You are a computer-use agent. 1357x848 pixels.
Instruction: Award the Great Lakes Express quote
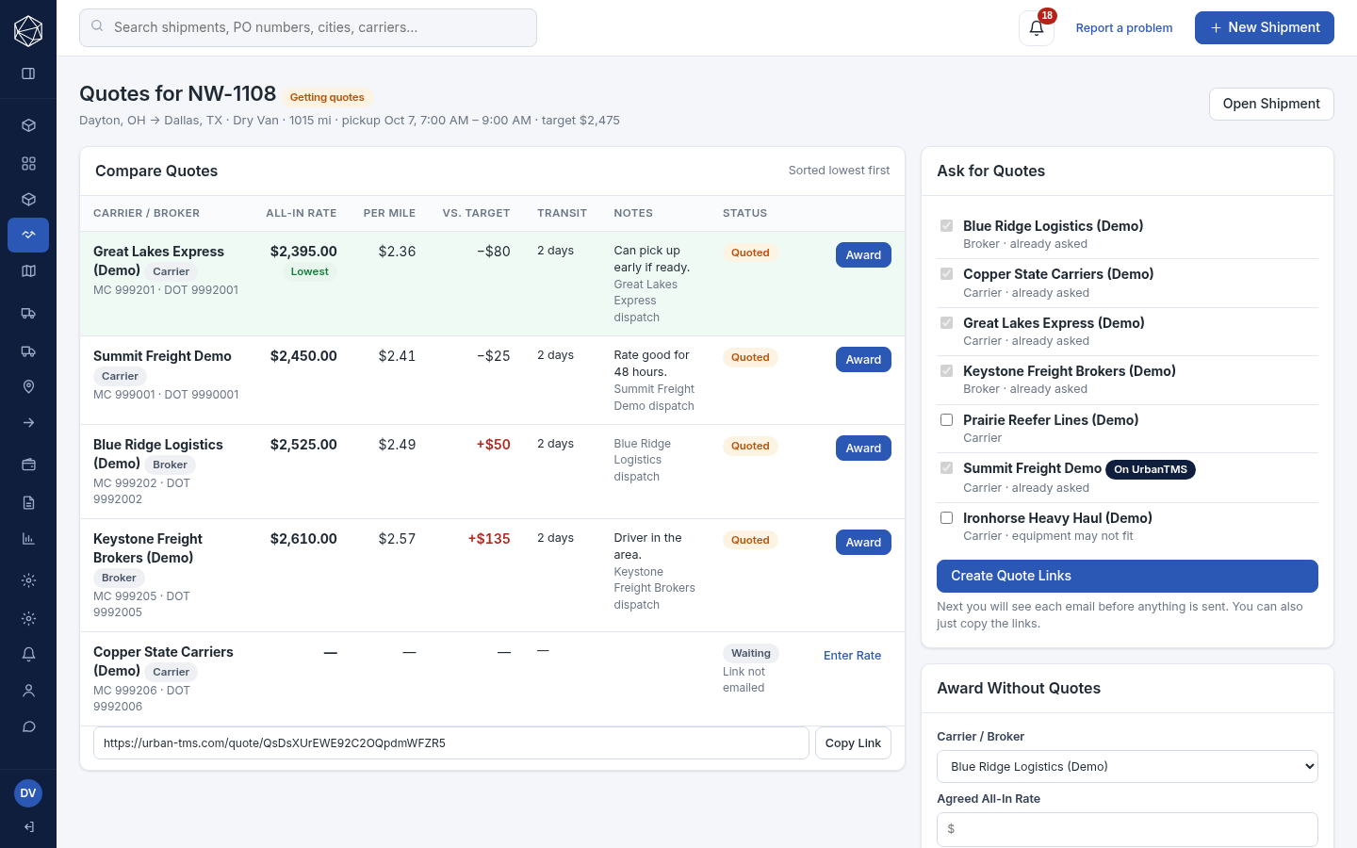[863, 255]
